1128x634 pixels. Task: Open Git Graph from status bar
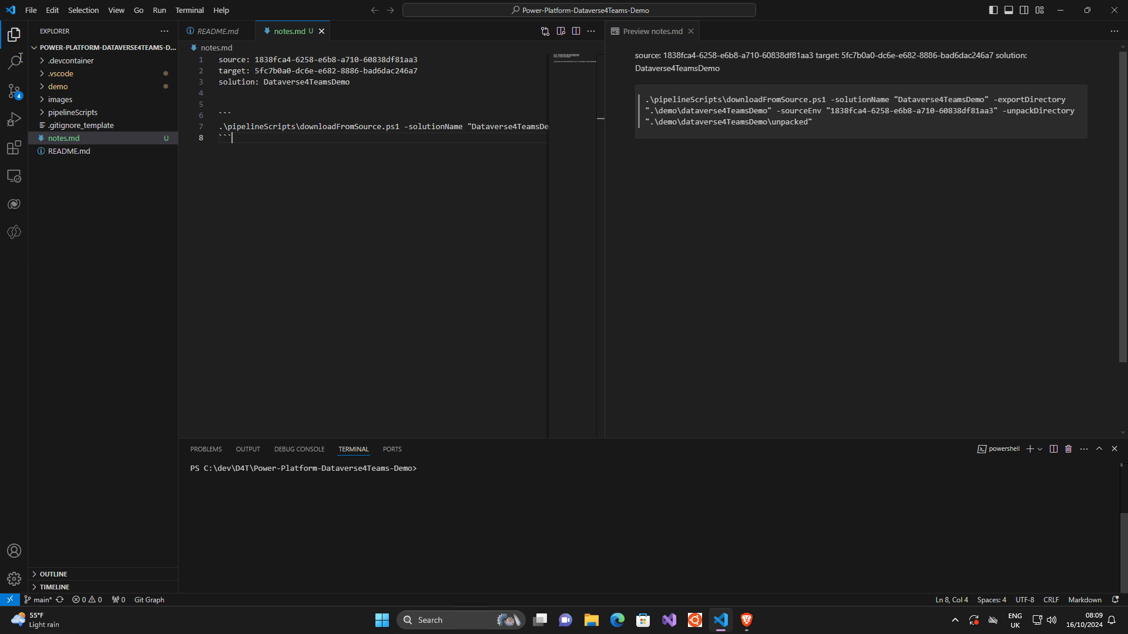149,599
